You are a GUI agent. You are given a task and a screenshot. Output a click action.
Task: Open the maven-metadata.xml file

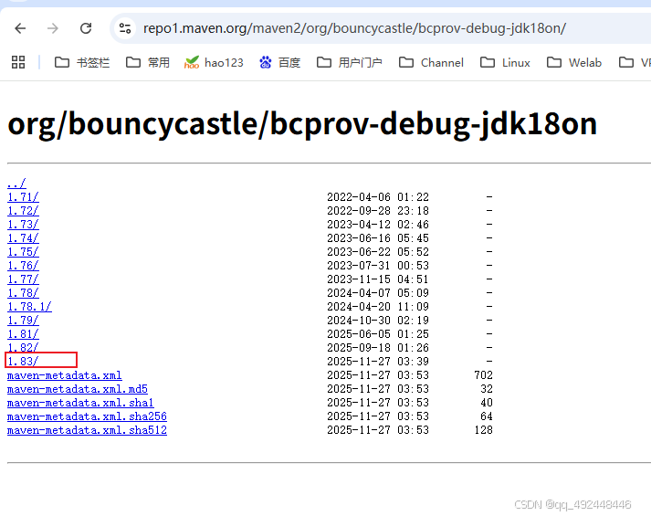pos(64,375)
